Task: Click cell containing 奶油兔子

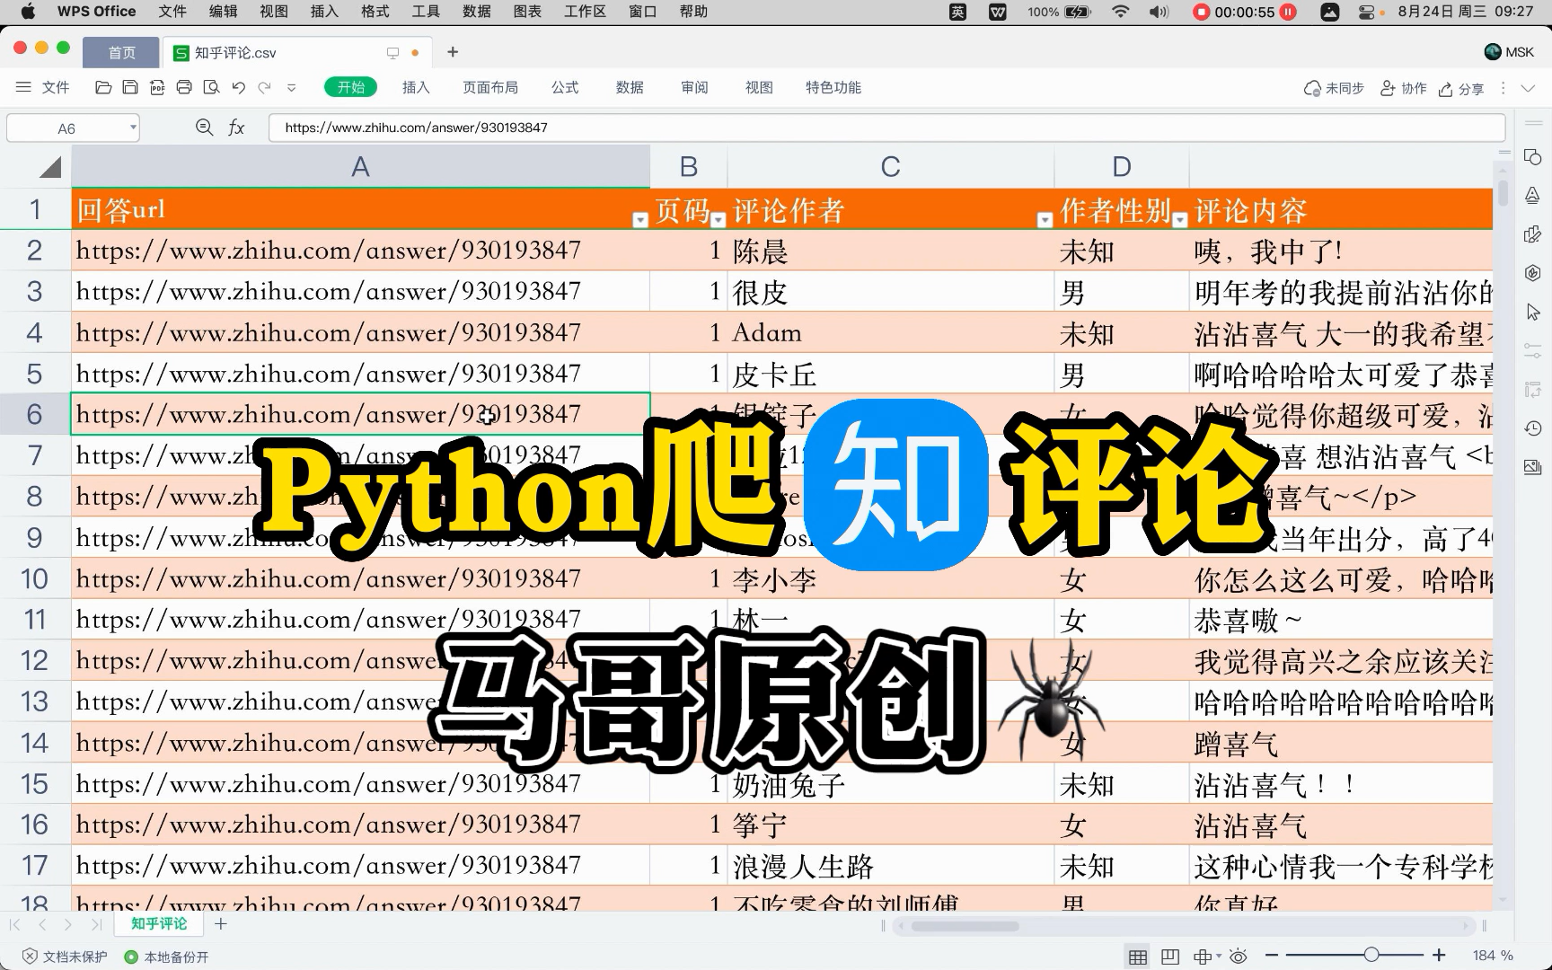Action: (x=891, y=784)
